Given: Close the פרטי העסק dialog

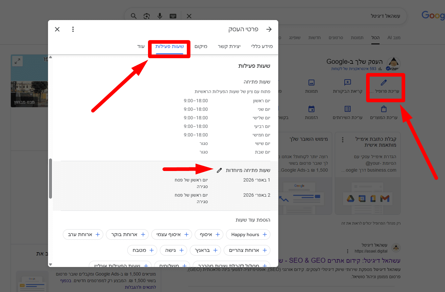Looking at the screenshot, I should [57, 29].
